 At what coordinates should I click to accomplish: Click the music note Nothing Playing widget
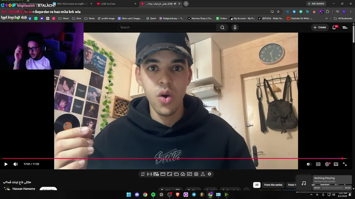coord(304,183)
